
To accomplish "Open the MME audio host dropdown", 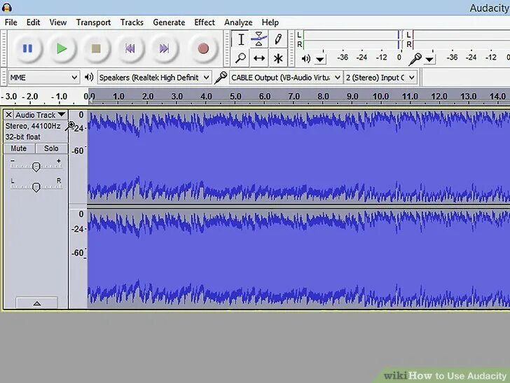I will [43, 78].
